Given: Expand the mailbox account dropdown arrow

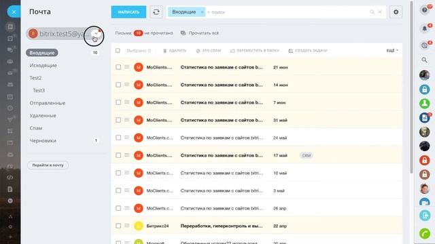Looking at the screenshot, I should tap(96, 33).
